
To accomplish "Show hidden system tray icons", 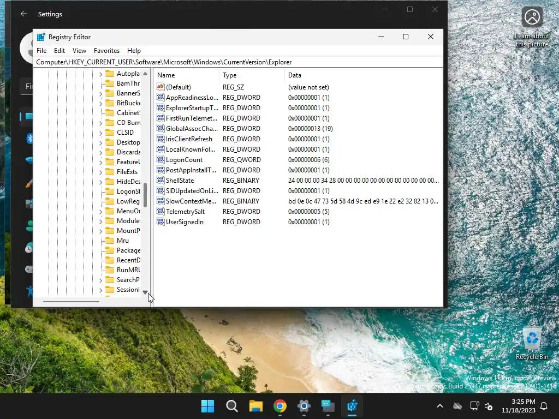I will click(440, 406).
